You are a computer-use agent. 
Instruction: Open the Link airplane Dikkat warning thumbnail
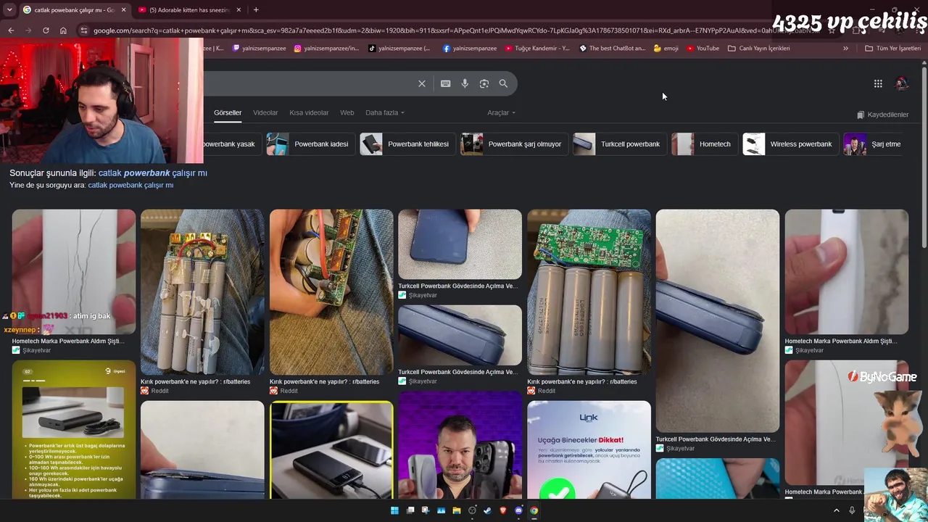click(x=589, y=449)
